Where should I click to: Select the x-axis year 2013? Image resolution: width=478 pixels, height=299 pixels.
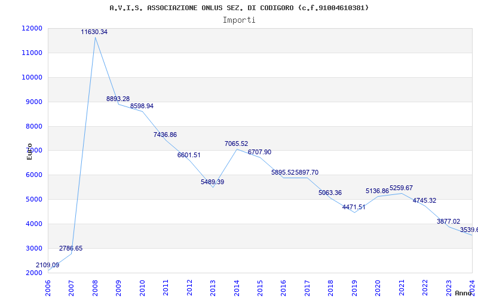pyautogui.click(x=213, y=288)
